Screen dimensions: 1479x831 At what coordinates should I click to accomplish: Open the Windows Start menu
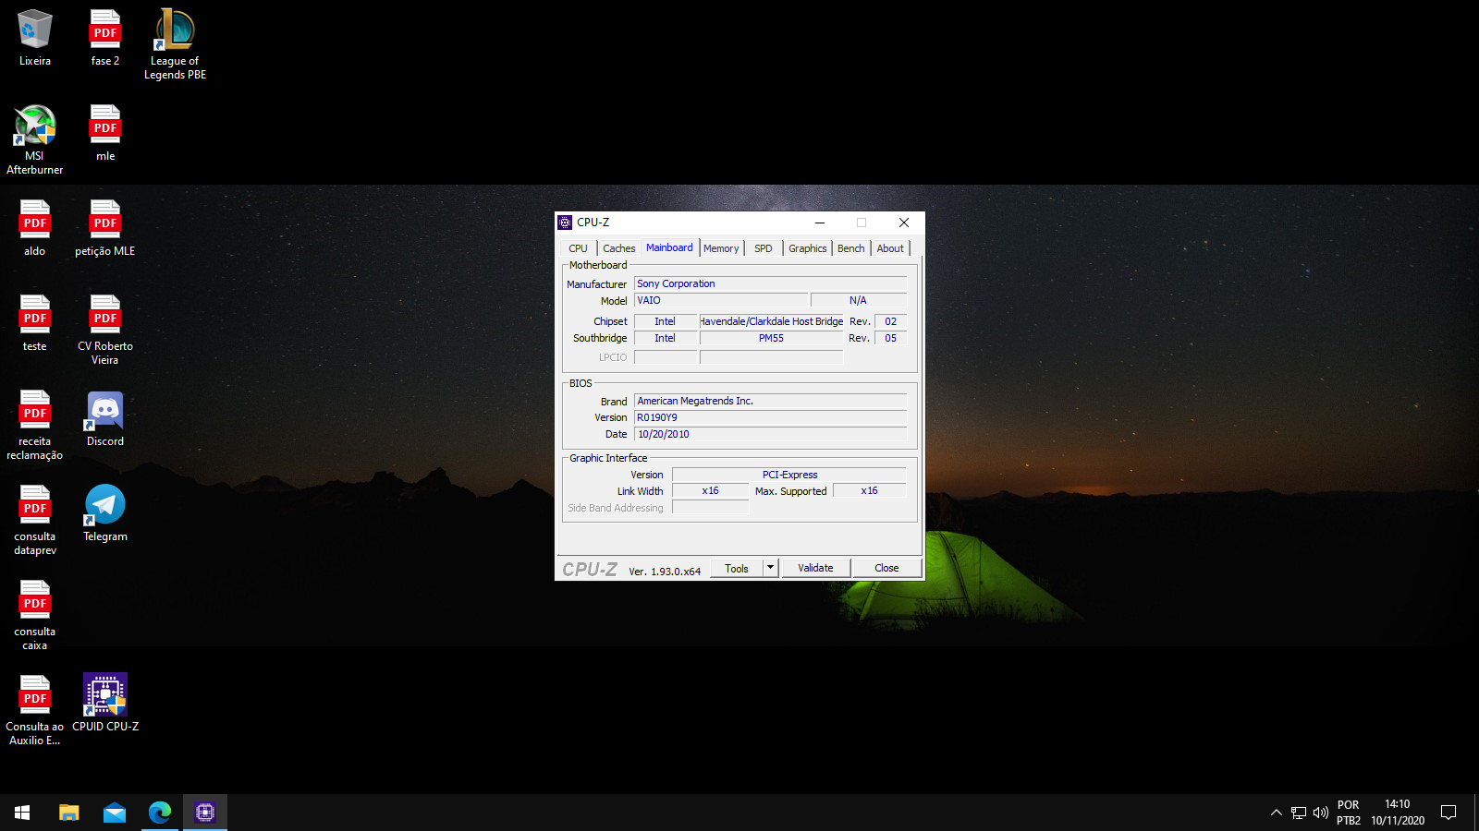(22, 813)
